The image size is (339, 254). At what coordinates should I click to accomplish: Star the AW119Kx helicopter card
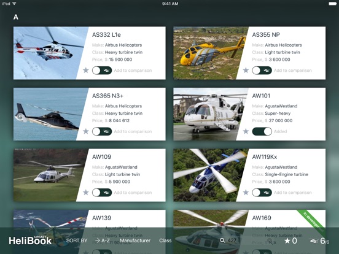[x=246, y=193]
